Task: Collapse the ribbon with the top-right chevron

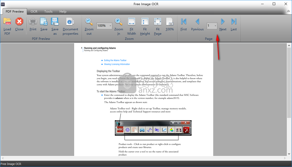Action: 288,11
